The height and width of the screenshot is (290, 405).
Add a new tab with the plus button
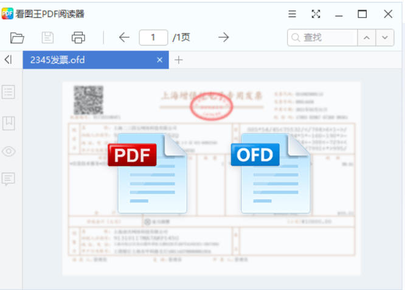click(179, 60)
